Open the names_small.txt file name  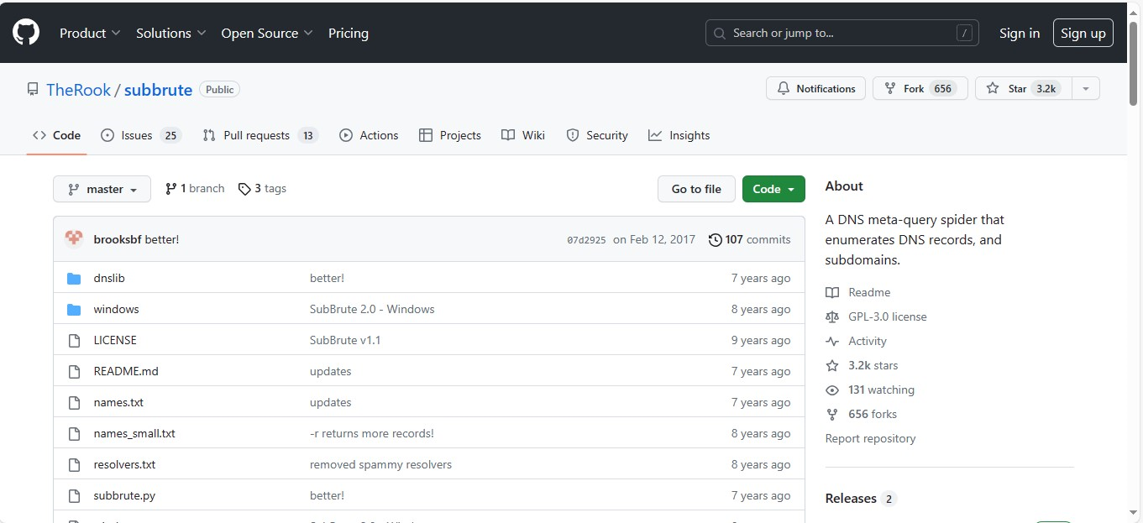(x=134, y=433)
